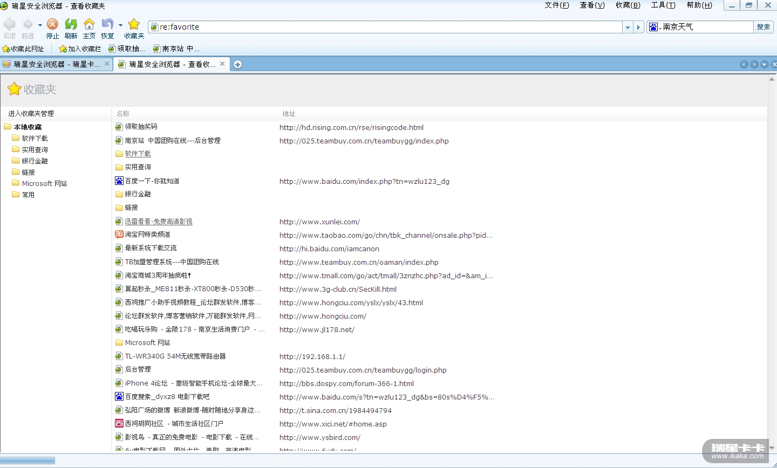
Task: Click the tab strip scroll-right arrow
Action: [x=754, y=64]
